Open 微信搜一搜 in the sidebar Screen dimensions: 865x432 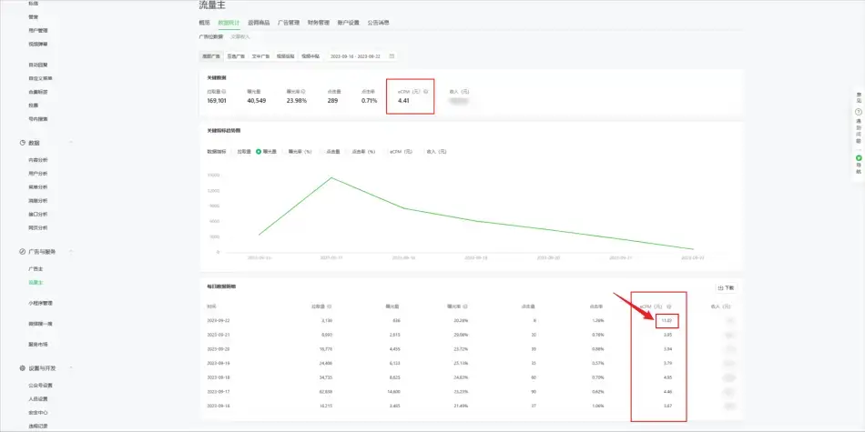tap(40, 324)
